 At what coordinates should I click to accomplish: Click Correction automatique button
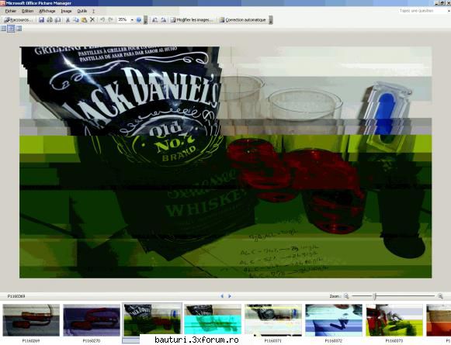pyautogui.click(x=242, y=20)
